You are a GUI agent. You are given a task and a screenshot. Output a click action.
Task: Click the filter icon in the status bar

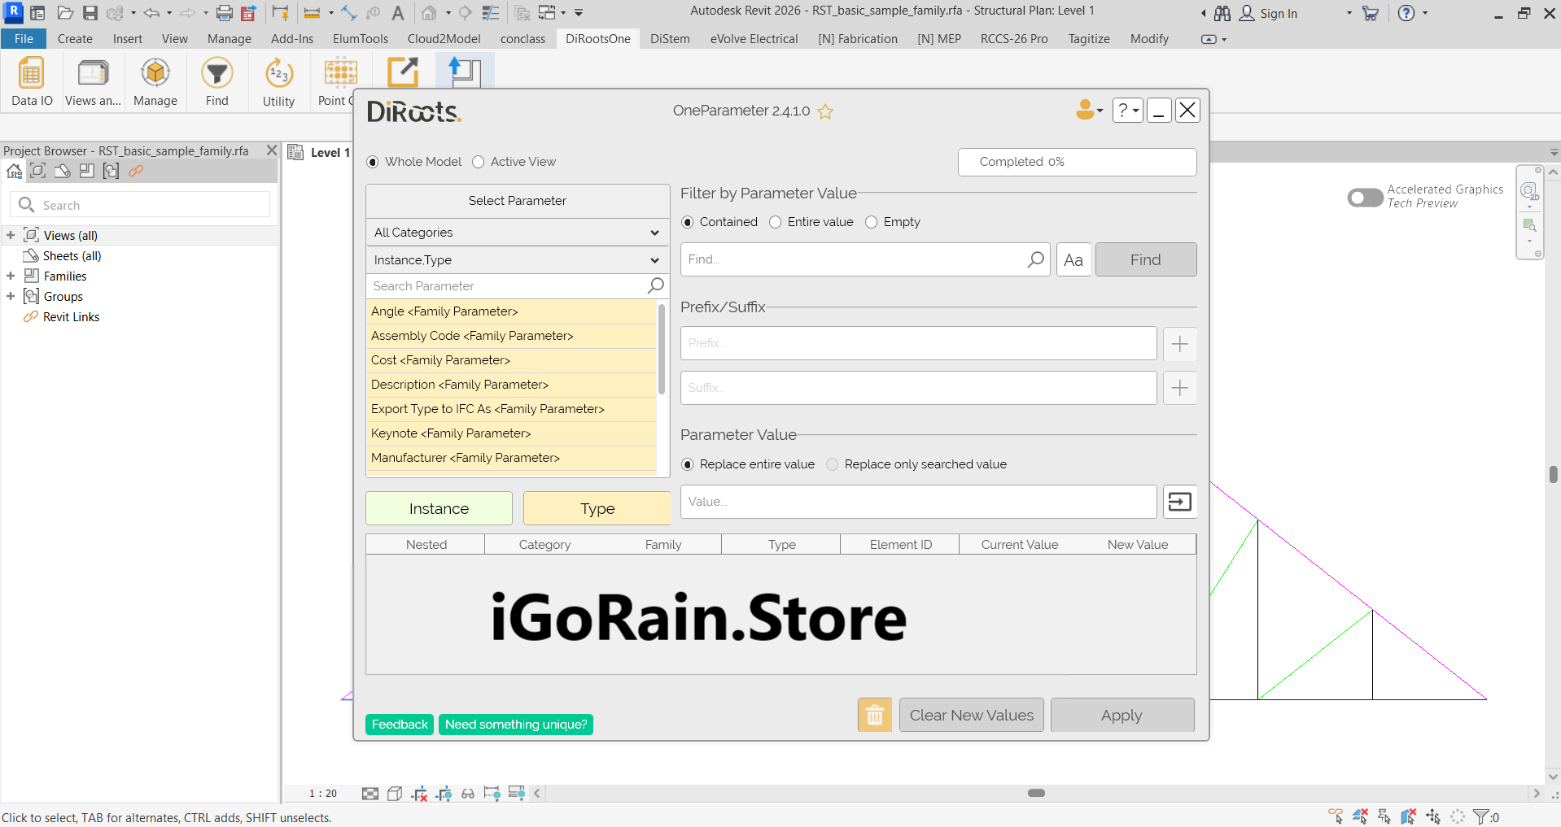1480,816
